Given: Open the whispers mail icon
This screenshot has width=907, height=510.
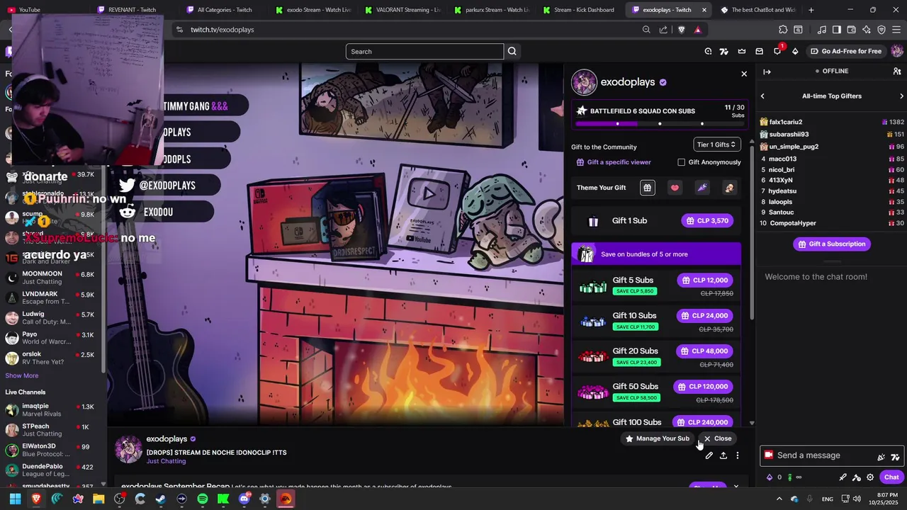Looking at the screenshot, I should (x=760, y=51).
